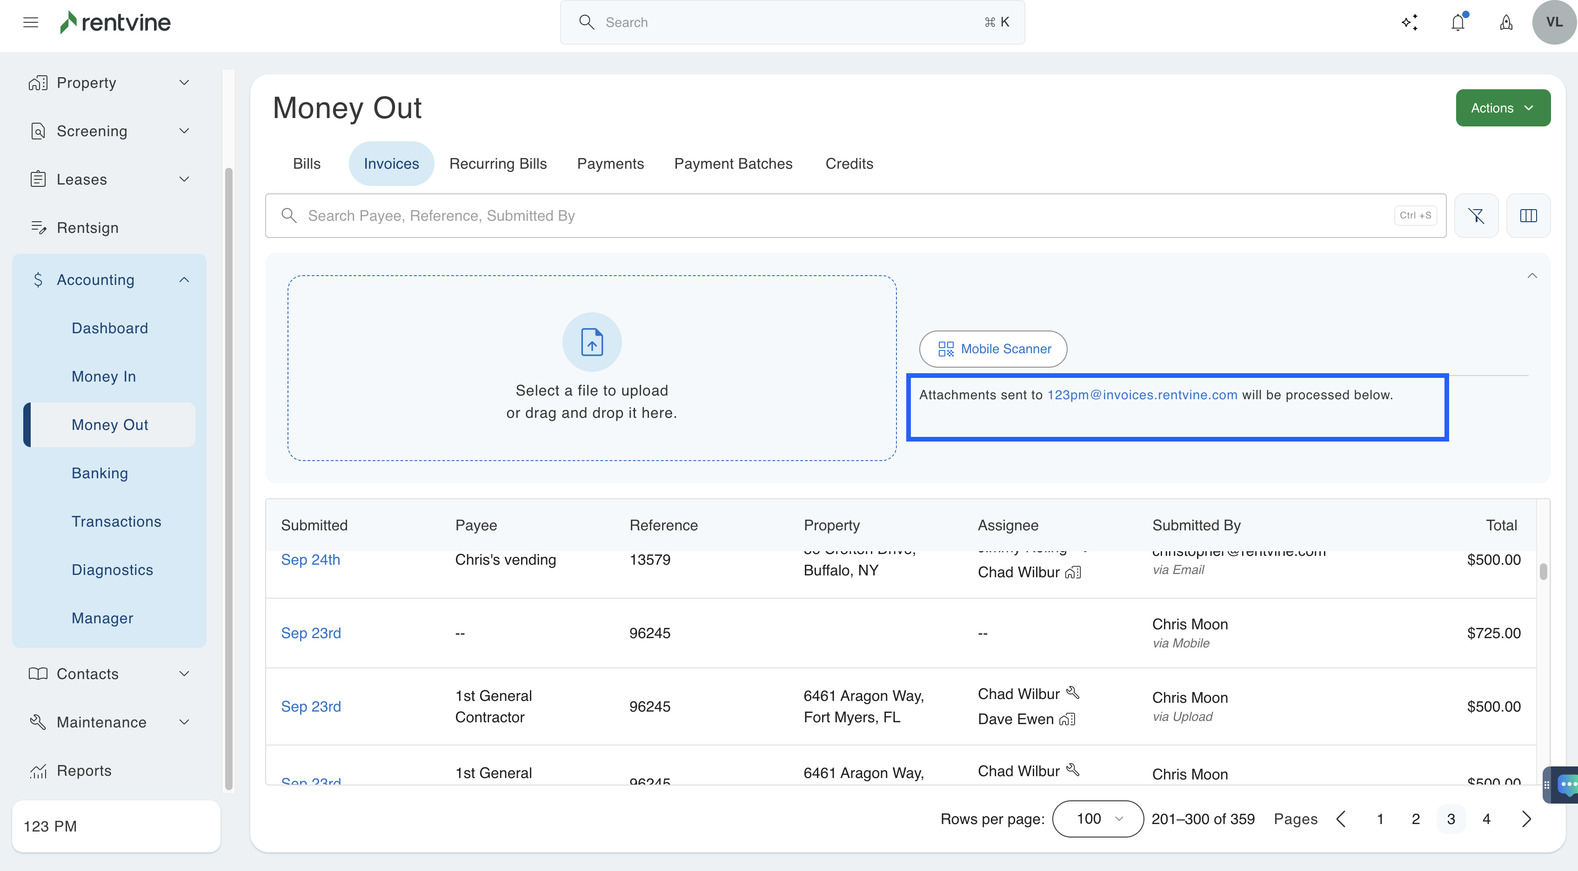Open the Rows per page dropdown

[x=1097, y=819]
